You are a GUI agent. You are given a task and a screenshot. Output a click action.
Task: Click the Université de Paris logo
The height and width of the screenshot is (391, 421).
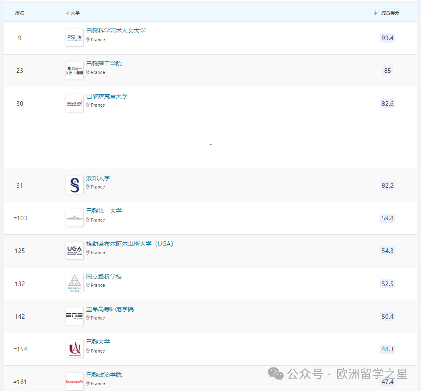pyautogui.click(x=75, y=349)
